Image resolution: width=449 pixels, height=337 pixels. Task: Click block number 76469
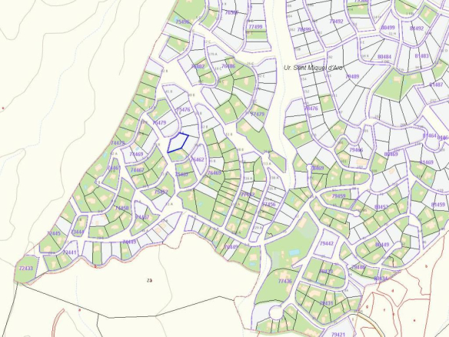(215, 173)
